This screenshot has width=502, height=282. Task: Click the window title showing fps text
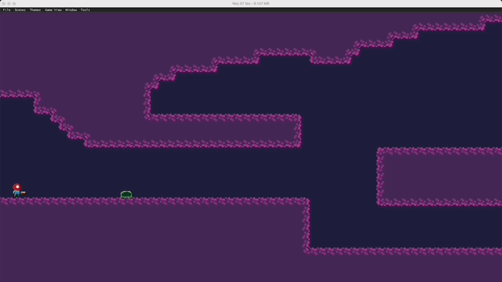tap(251, 3)
